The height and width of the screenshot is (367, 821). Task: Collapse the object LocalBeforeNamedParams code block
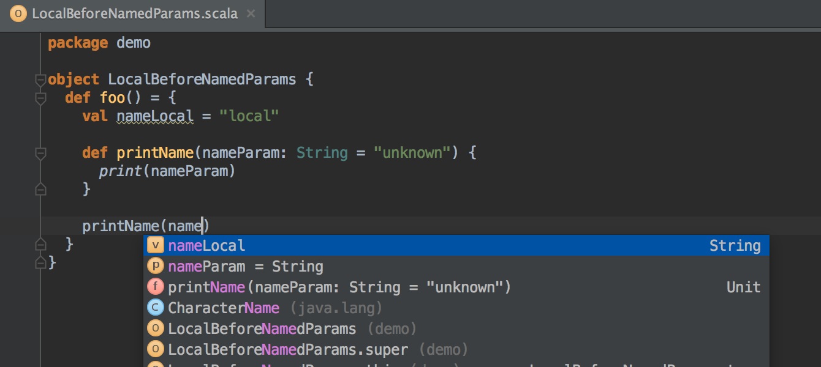coord(40,80)
